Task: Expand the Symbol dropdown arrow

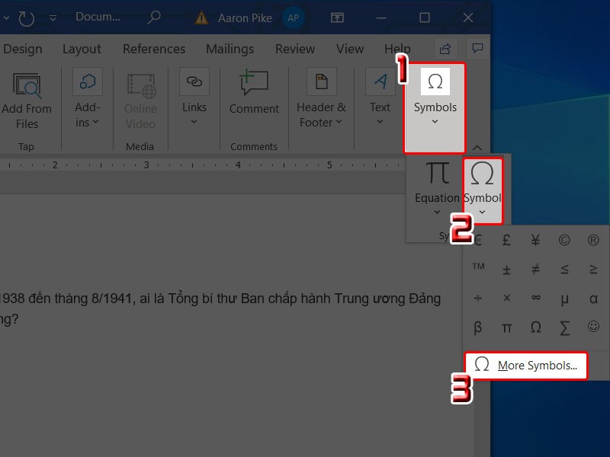Action: pyautogui.click(x=482, y=213)
